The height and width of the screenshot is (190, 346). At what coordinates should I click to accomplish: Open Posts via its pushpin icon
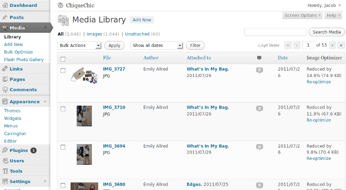(5, 17)
